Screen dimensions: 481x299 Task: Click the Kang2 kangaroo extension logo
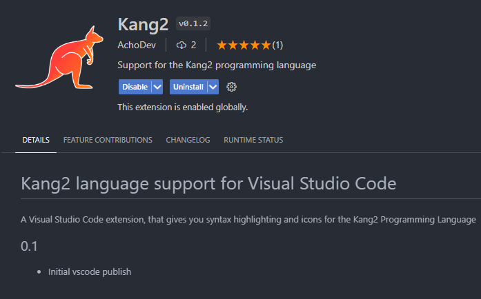pos(59,58)
